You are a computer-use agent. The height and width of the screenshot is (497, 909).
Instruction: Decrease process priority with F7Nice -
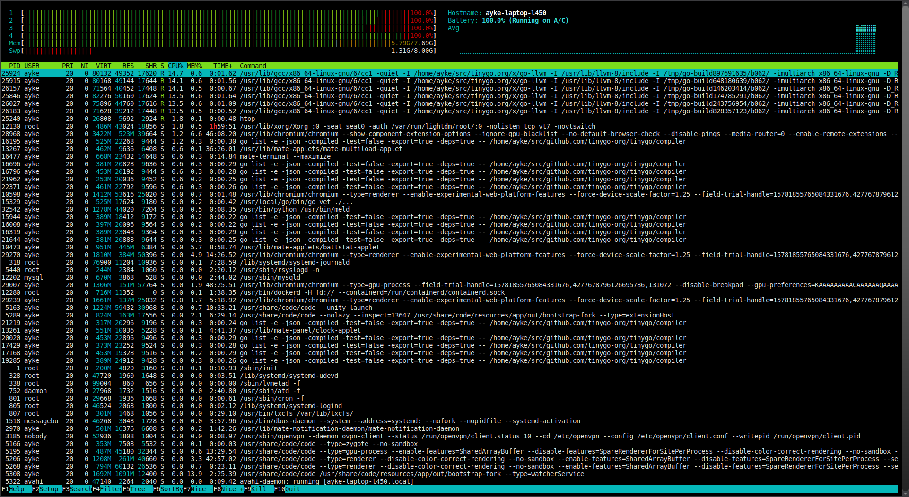pos(198,489)
